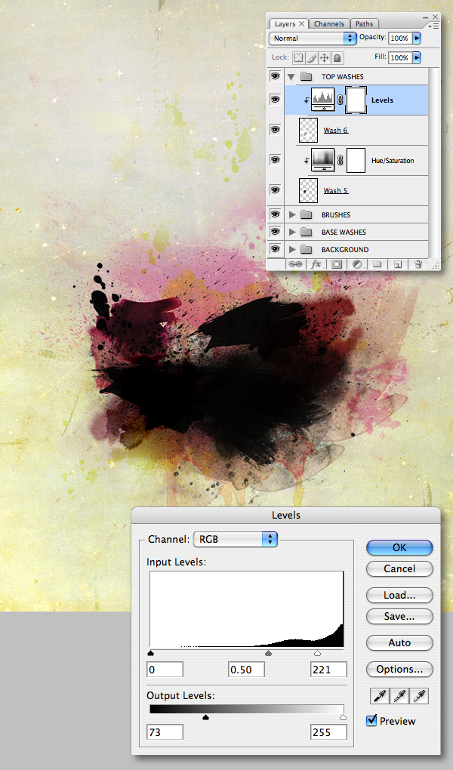
Task: Click the Levels adjustment histogram icon
Action: pos(323,100)
